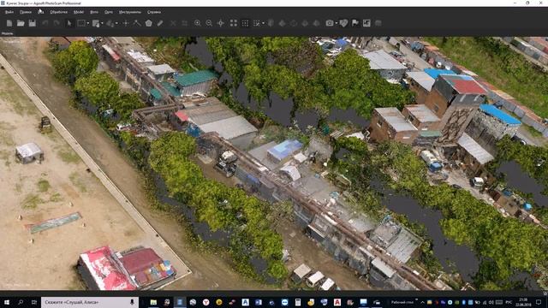Screen dimensions: 548x308
Task: Select the Draw polyline tool
Action: pos(137,23)
